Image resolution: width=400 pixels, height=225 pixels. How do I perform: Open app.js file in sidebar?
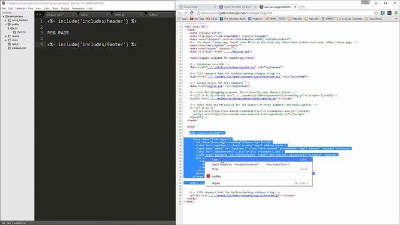click(x=15, y=44)
